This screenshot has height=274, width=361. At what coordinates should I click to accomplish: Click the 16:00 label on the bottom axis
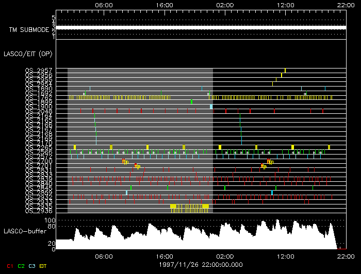165,256
